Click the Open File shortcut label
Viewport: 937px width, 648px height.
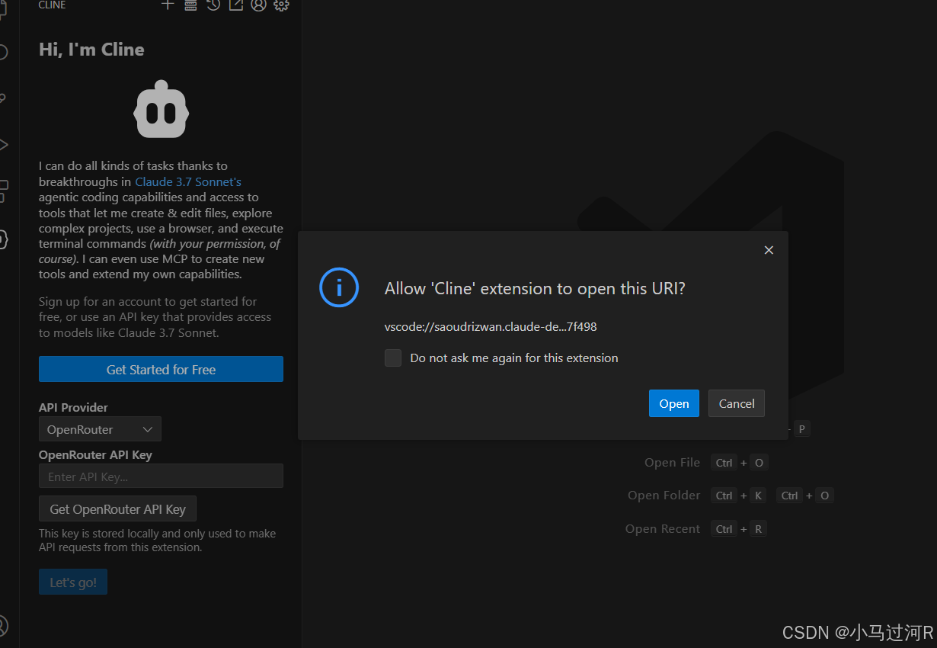click(x=672, y=462)
